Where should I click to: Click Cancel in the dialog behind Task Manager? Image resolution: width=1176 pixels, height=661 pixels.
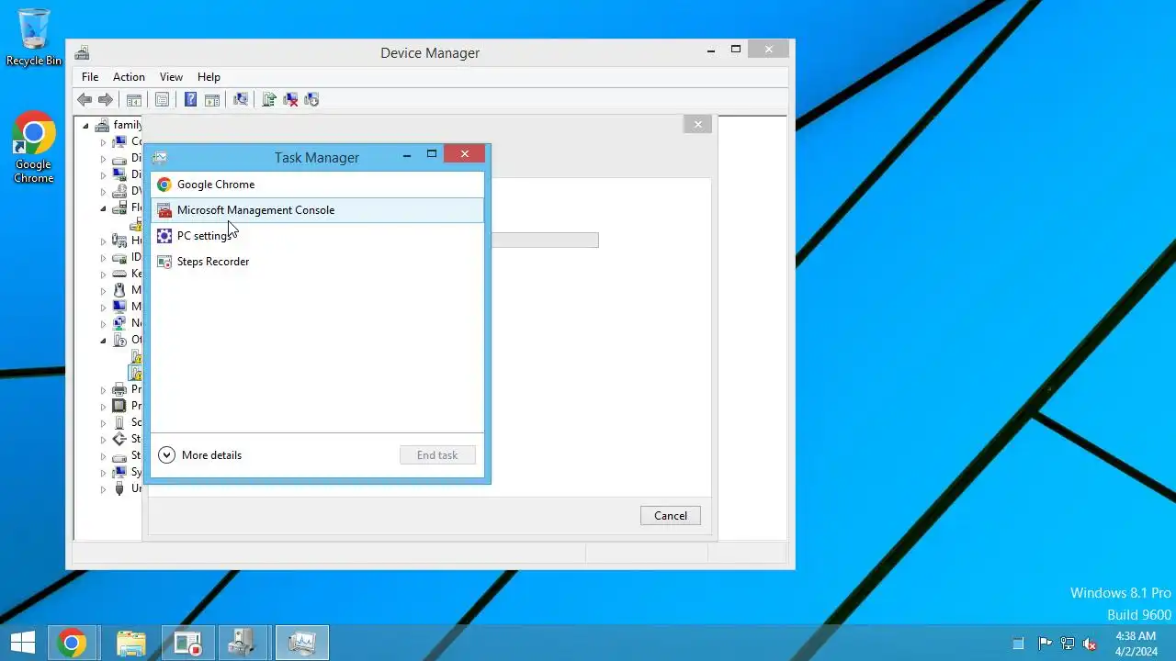pos(671,515)
